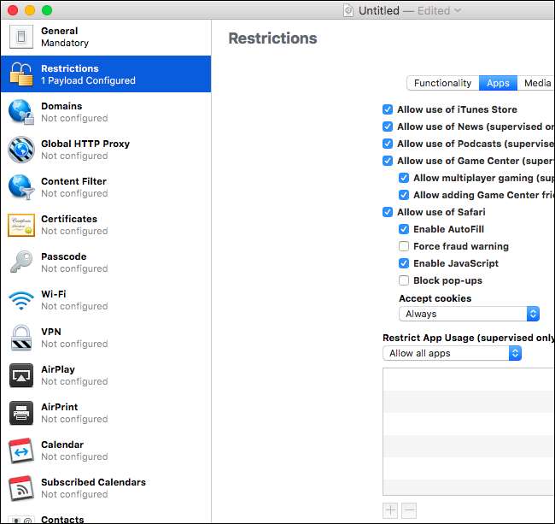Image resolution: width=555 pixels, height=524 pixels.
Task: Select the Domains globe icon
Action: [x=20, y=112]
